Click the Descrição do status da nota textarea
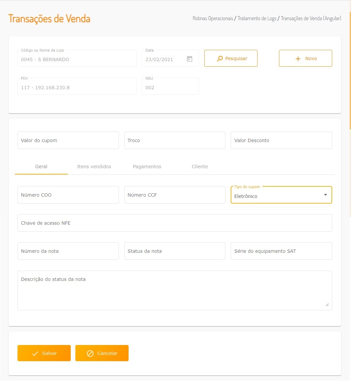 click(175, 290)
